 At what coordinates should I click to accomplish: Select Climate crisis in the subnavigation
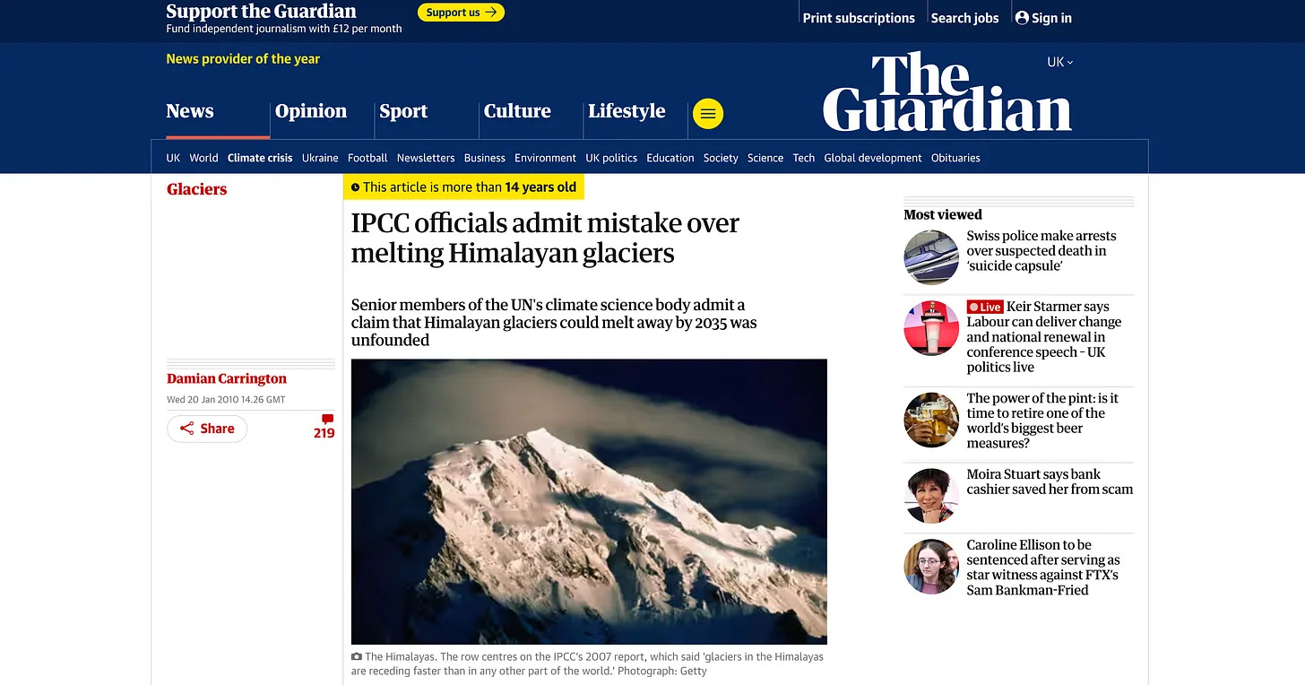coord(260,158)
